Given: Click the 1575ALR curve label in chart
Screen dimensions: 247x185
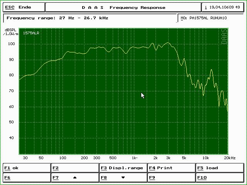Looking at the screenshot, I should (x=31, y=33).
